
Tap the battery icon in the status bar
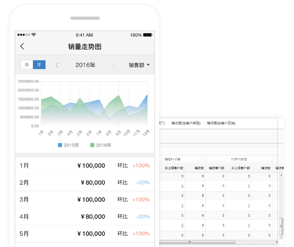pyautogui.click(x=148, y=35)
